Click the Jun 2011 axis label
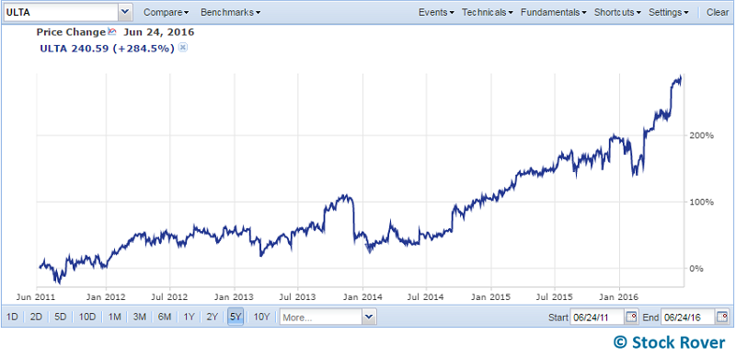 click(x=37, y=297)
